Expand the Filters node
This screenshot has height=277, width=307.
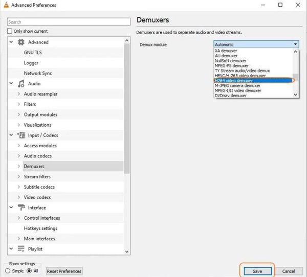(x=19, y=104)
